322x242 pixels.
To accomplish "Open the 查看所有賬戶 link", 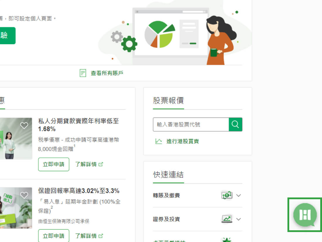I will click(x=107, y=73).
